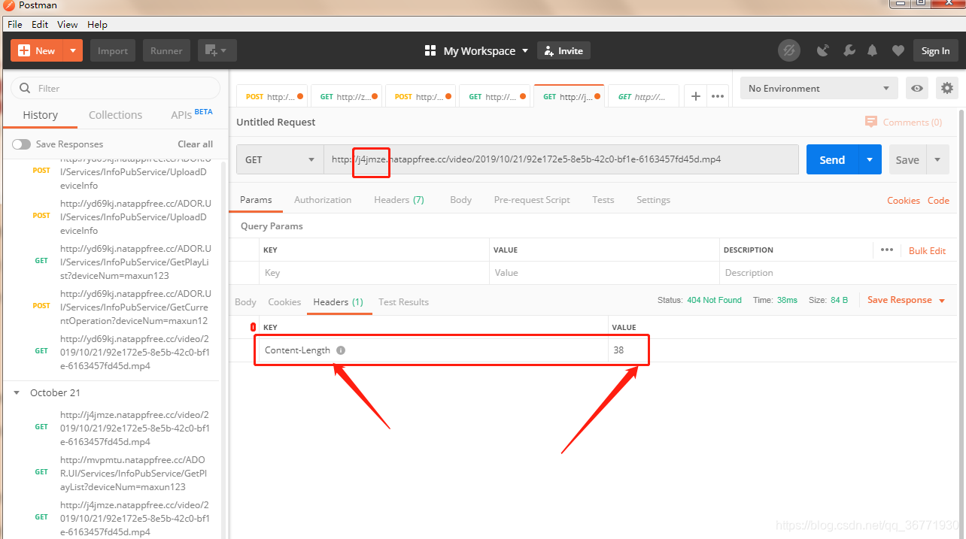The height and width of the screenshot is (539, 966).
Task: Open the GET http://z... request tab
Action: coord(345,96)
